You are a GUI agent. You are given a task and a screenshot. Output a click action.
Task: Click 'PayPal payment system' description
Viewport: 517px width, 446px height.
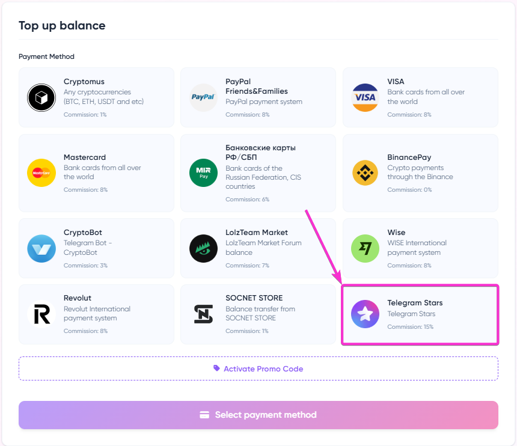tap(264, 102)
